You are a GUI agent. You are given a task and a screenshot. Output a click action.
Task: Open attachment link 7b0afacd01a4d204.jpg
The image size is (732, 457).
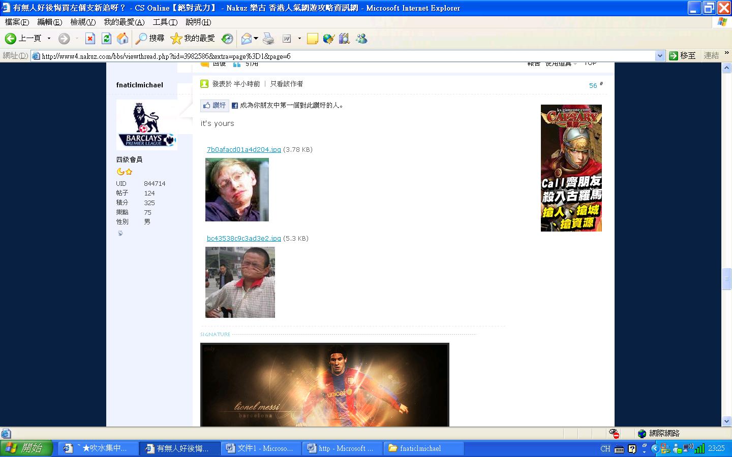coord(244,150)
